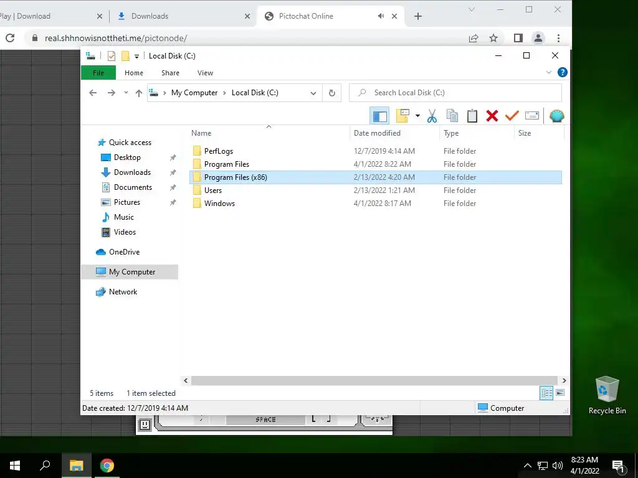
Task: Switch to the Home ribbon tab
Action: pos(134,73)
